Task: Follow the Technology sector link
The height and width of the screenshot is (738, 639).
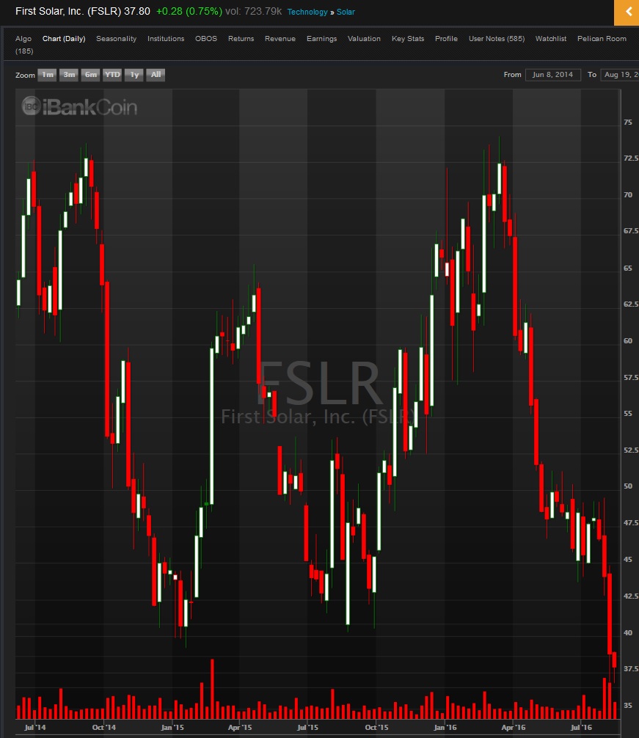Action: pos(307,12)
